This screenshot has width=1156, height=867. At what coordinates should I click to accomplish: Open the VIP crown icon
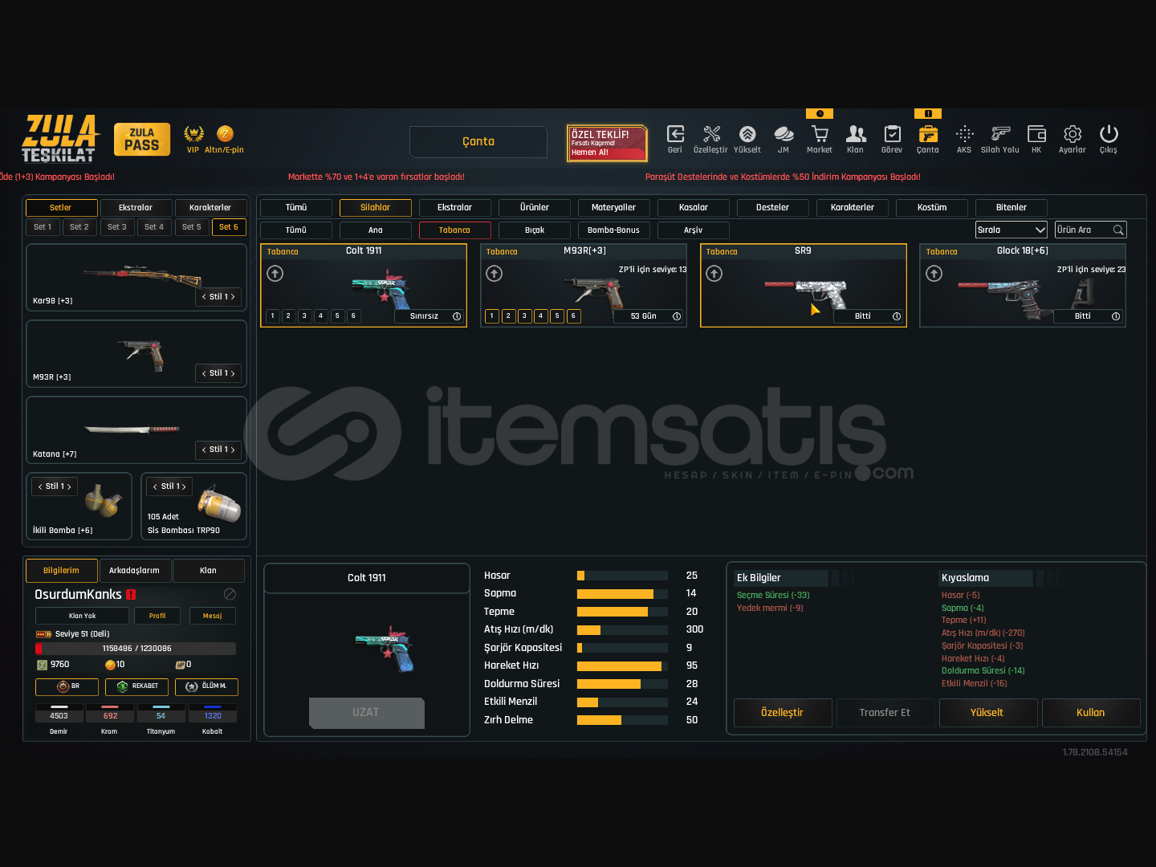193,134
